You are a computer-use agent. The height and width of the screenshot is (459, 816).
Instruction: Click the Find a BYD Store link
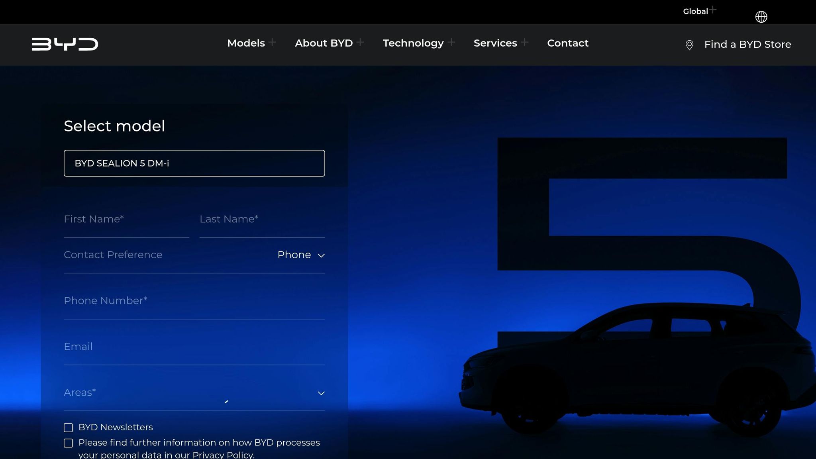[747, 44]
